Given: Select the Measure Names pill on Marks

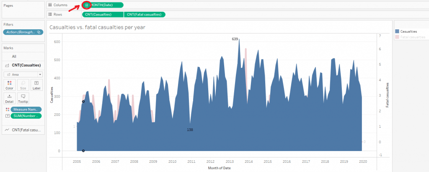Looking at the screenshot, I should coord(26,109).
